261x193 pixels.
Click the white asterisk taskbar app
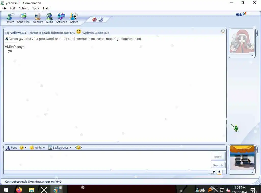coord(44,190)
